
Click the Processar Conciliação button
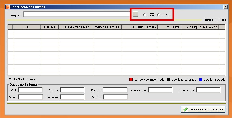(x=203, y=109)
